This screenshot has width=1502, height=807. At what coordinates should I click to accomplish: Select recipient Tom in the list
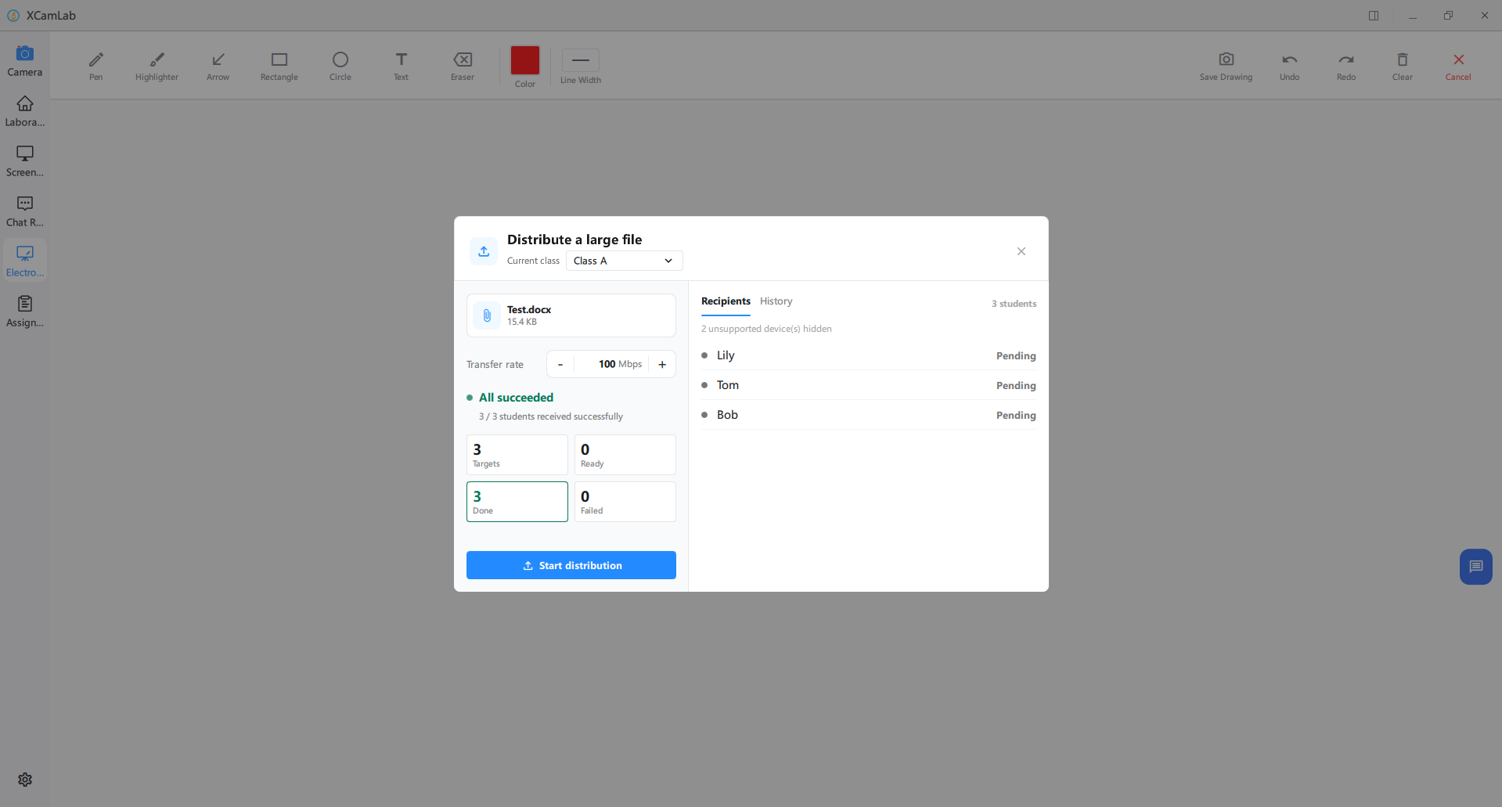tap(869, 385)
